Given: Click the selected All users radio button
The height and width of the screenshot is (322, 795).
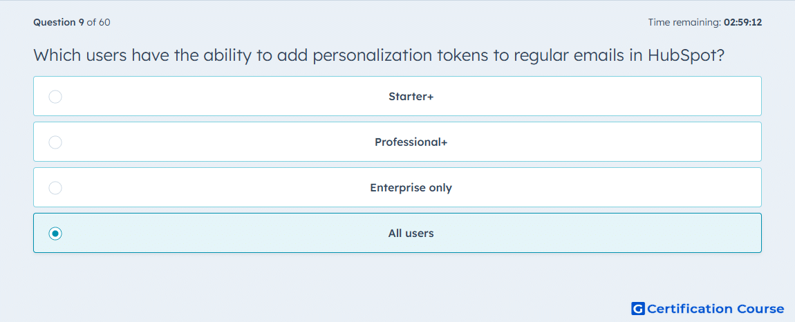Looking at the screenshot, I should coord(55,234).
